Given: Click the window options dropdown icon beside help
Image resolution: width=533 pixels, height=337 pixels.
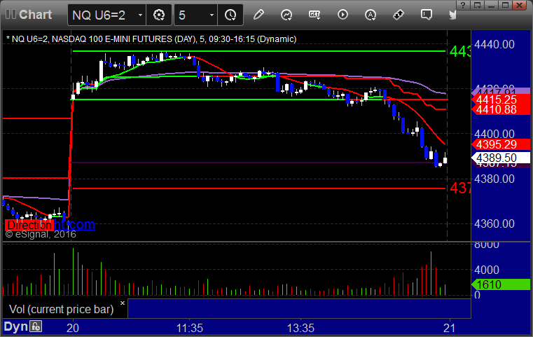Looking at the screenshot, I should 477,5.
